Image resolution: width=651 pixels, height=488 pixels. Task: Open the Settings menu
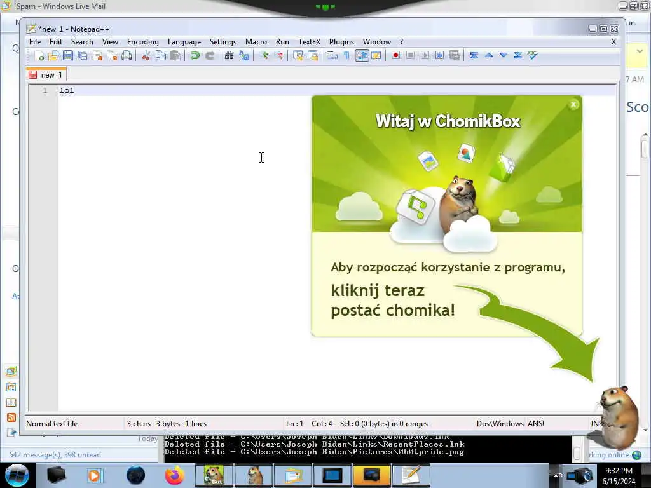223,42
